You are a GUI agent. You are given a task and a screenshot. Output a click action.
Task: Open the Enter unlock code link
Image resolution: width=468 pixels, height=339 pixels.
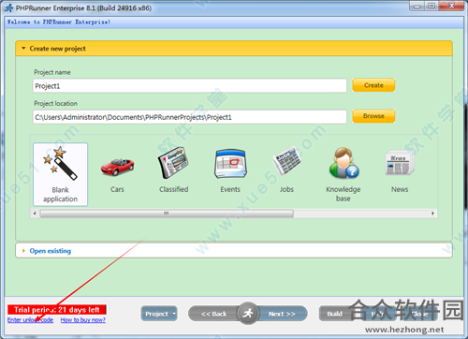pyautogui.click(x=30, y=320)
